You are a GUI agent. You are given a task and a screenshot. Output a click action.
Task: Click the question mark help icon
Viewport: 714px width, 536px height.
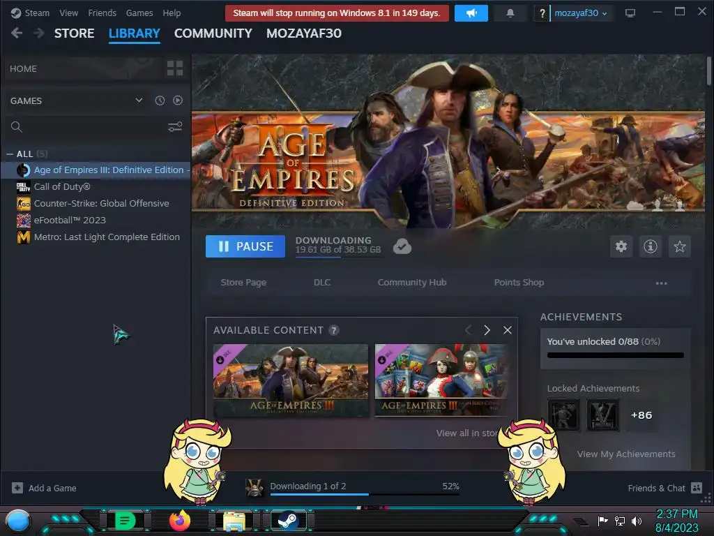(542, 13)
